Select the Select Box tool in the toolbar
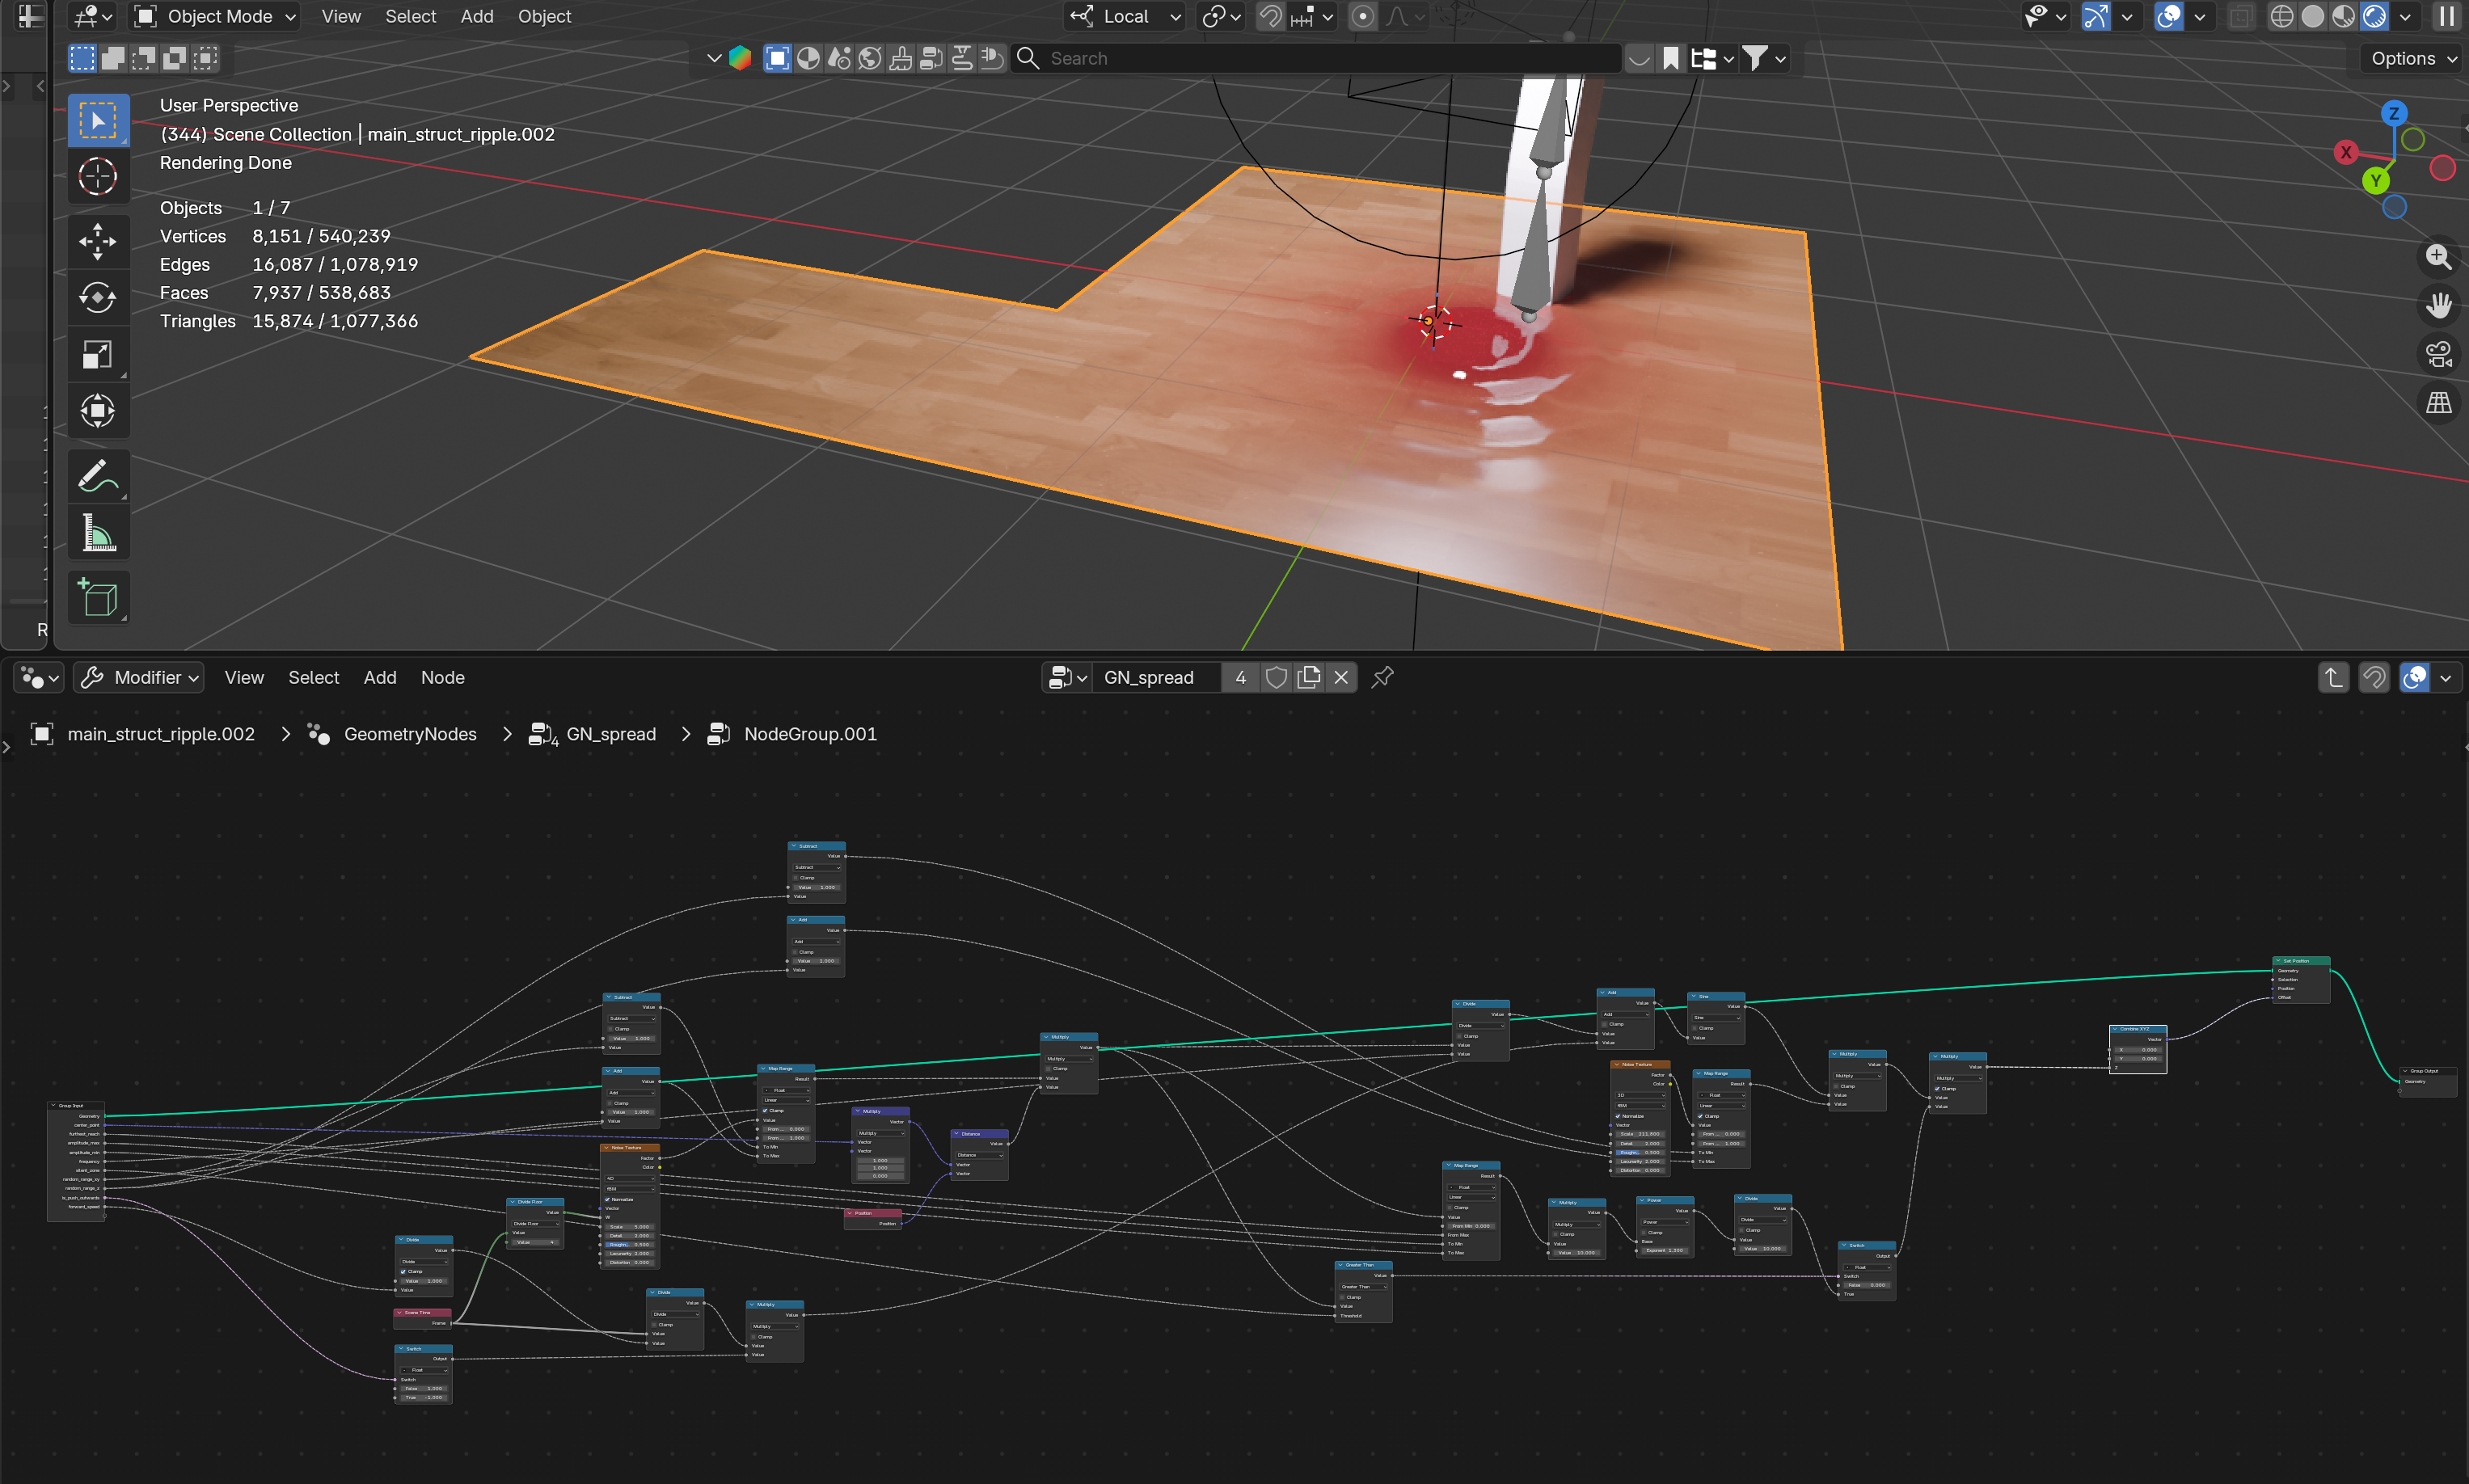The width and height of the screenshot is (2469, 1484). [98, 121]
